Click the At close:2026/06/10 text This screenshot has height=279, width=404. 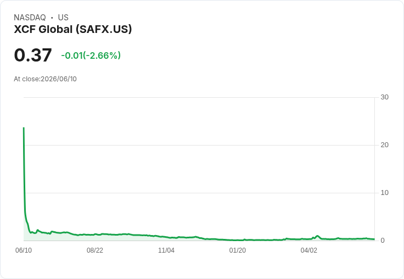coord(46,79)
